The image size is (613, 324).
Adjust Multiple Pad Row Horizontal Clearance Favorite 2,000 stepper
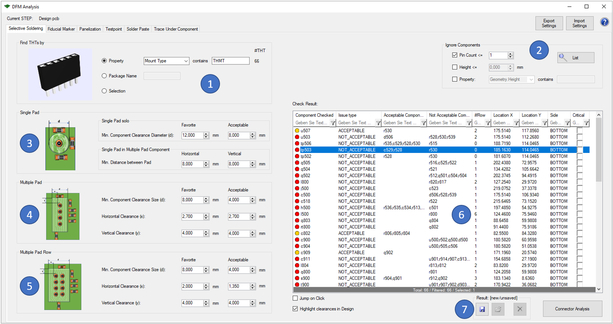(206, 286)
